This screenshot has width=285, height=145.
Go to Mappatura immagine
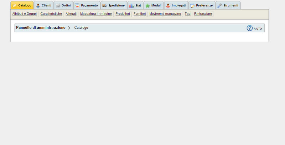(96, 14)
